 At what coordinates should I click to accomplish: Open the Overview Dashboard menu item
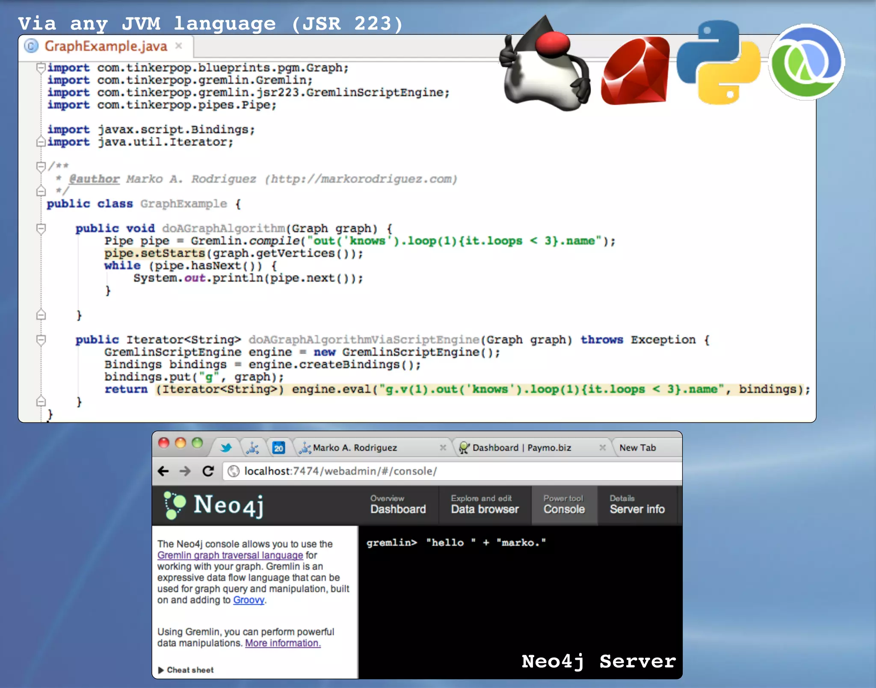click(398, 505)
